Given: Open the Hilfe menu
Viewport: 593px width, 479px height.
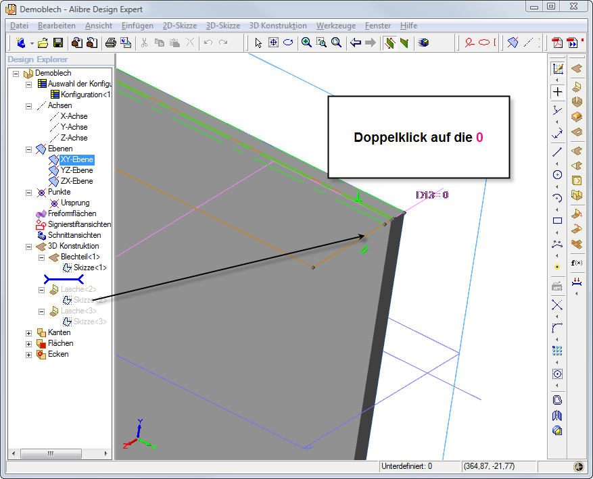Looking at the screenshot, I should [409, 26].
